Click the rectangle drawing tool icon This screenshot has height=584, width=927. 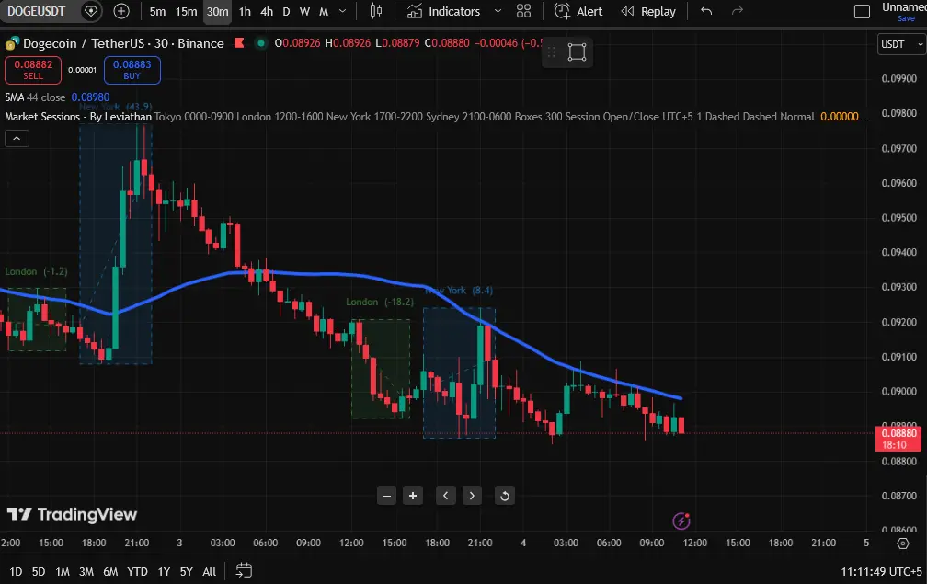pyautogui.click(x=577, y=52)
